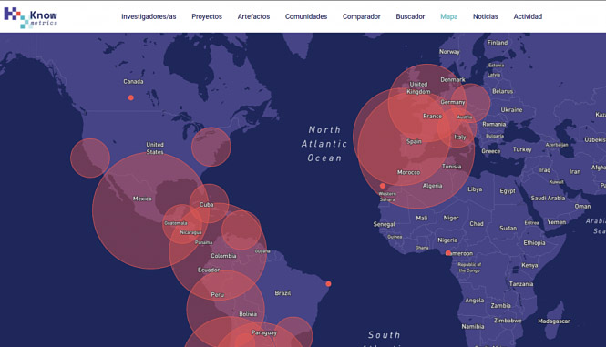View the Actividad page
The height and width of the screenshot is (347, 606).
pyautogui.click(x=528, y=16)
